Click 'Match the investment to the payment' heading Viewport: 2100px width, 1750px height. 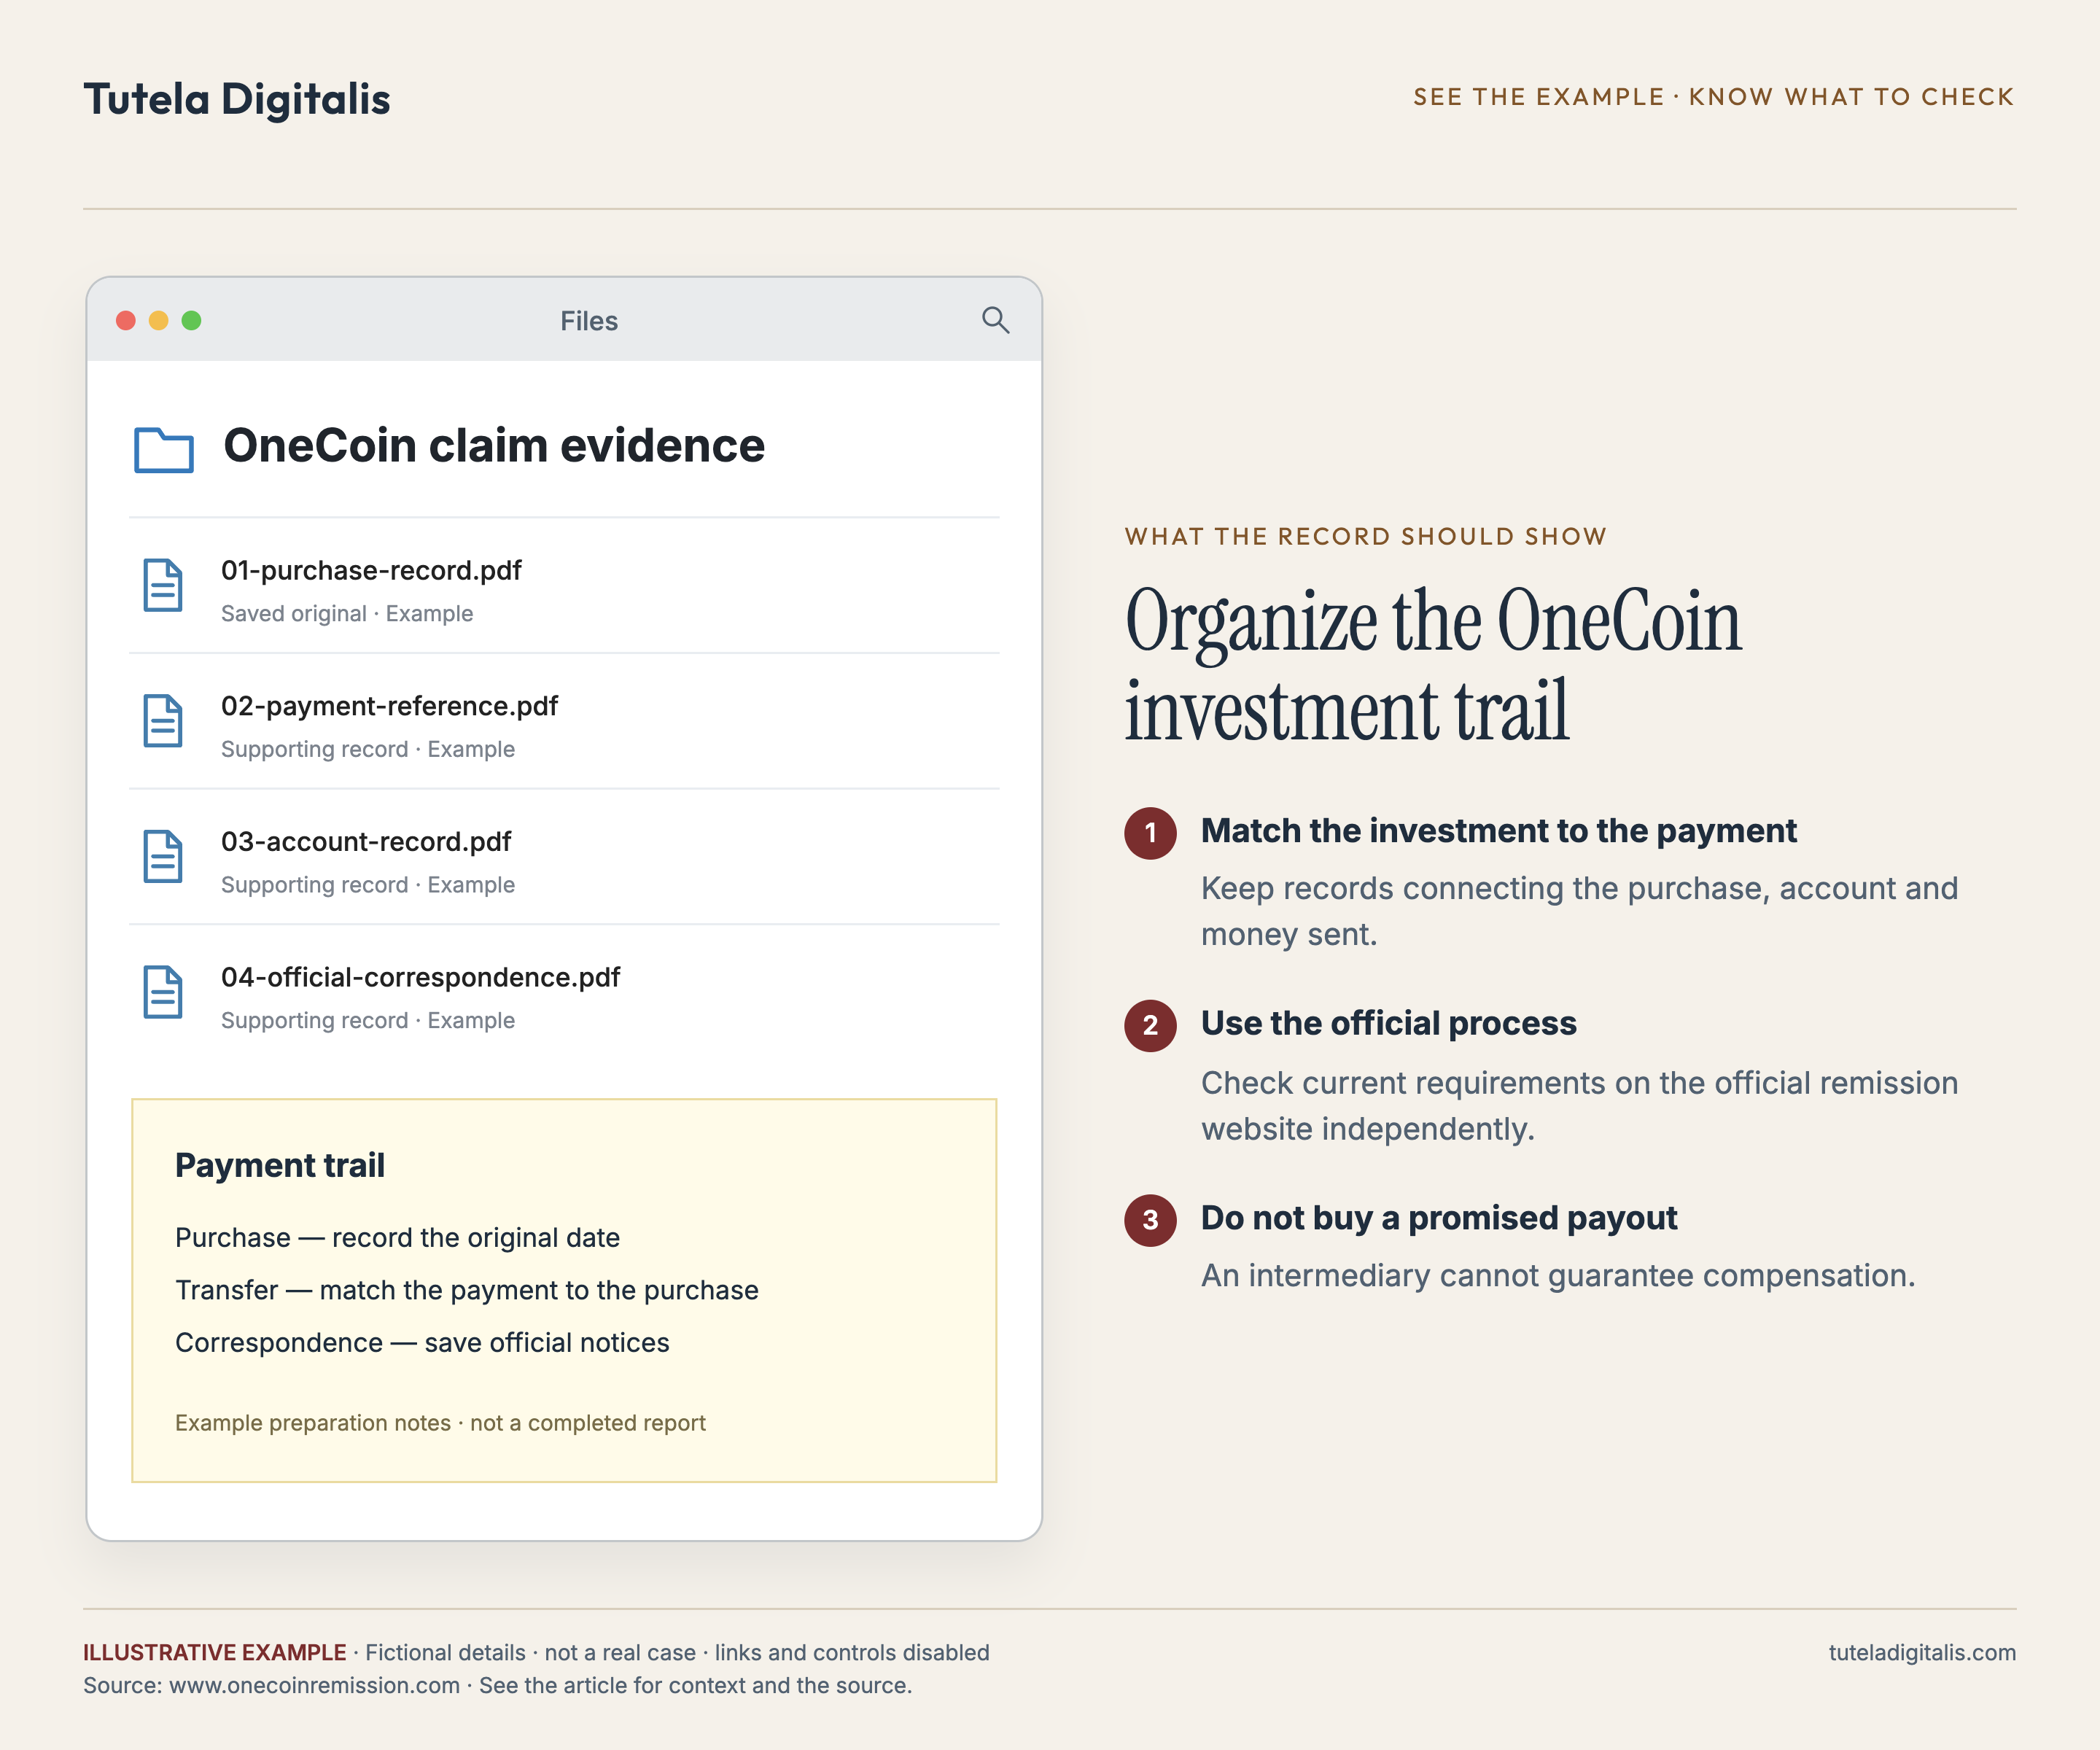[1498, 831]
